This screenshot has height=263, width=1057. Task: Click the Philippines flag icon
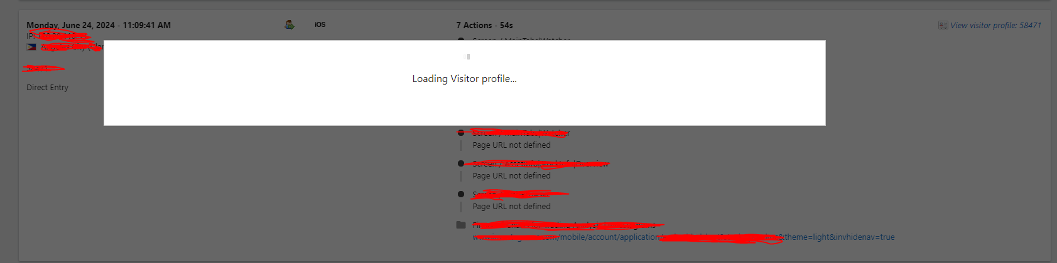pos(31,47)
